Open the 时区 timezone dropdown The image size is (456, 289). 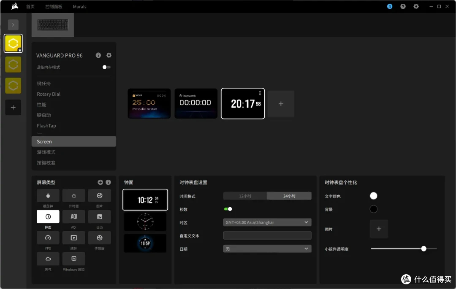coord(267,222)
